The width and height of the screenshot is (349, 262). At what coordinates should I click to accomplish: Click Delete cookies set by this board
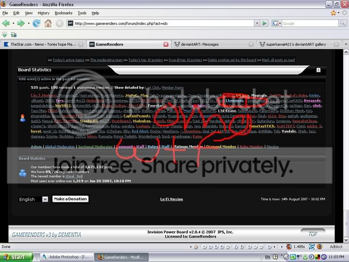(232, 60)
